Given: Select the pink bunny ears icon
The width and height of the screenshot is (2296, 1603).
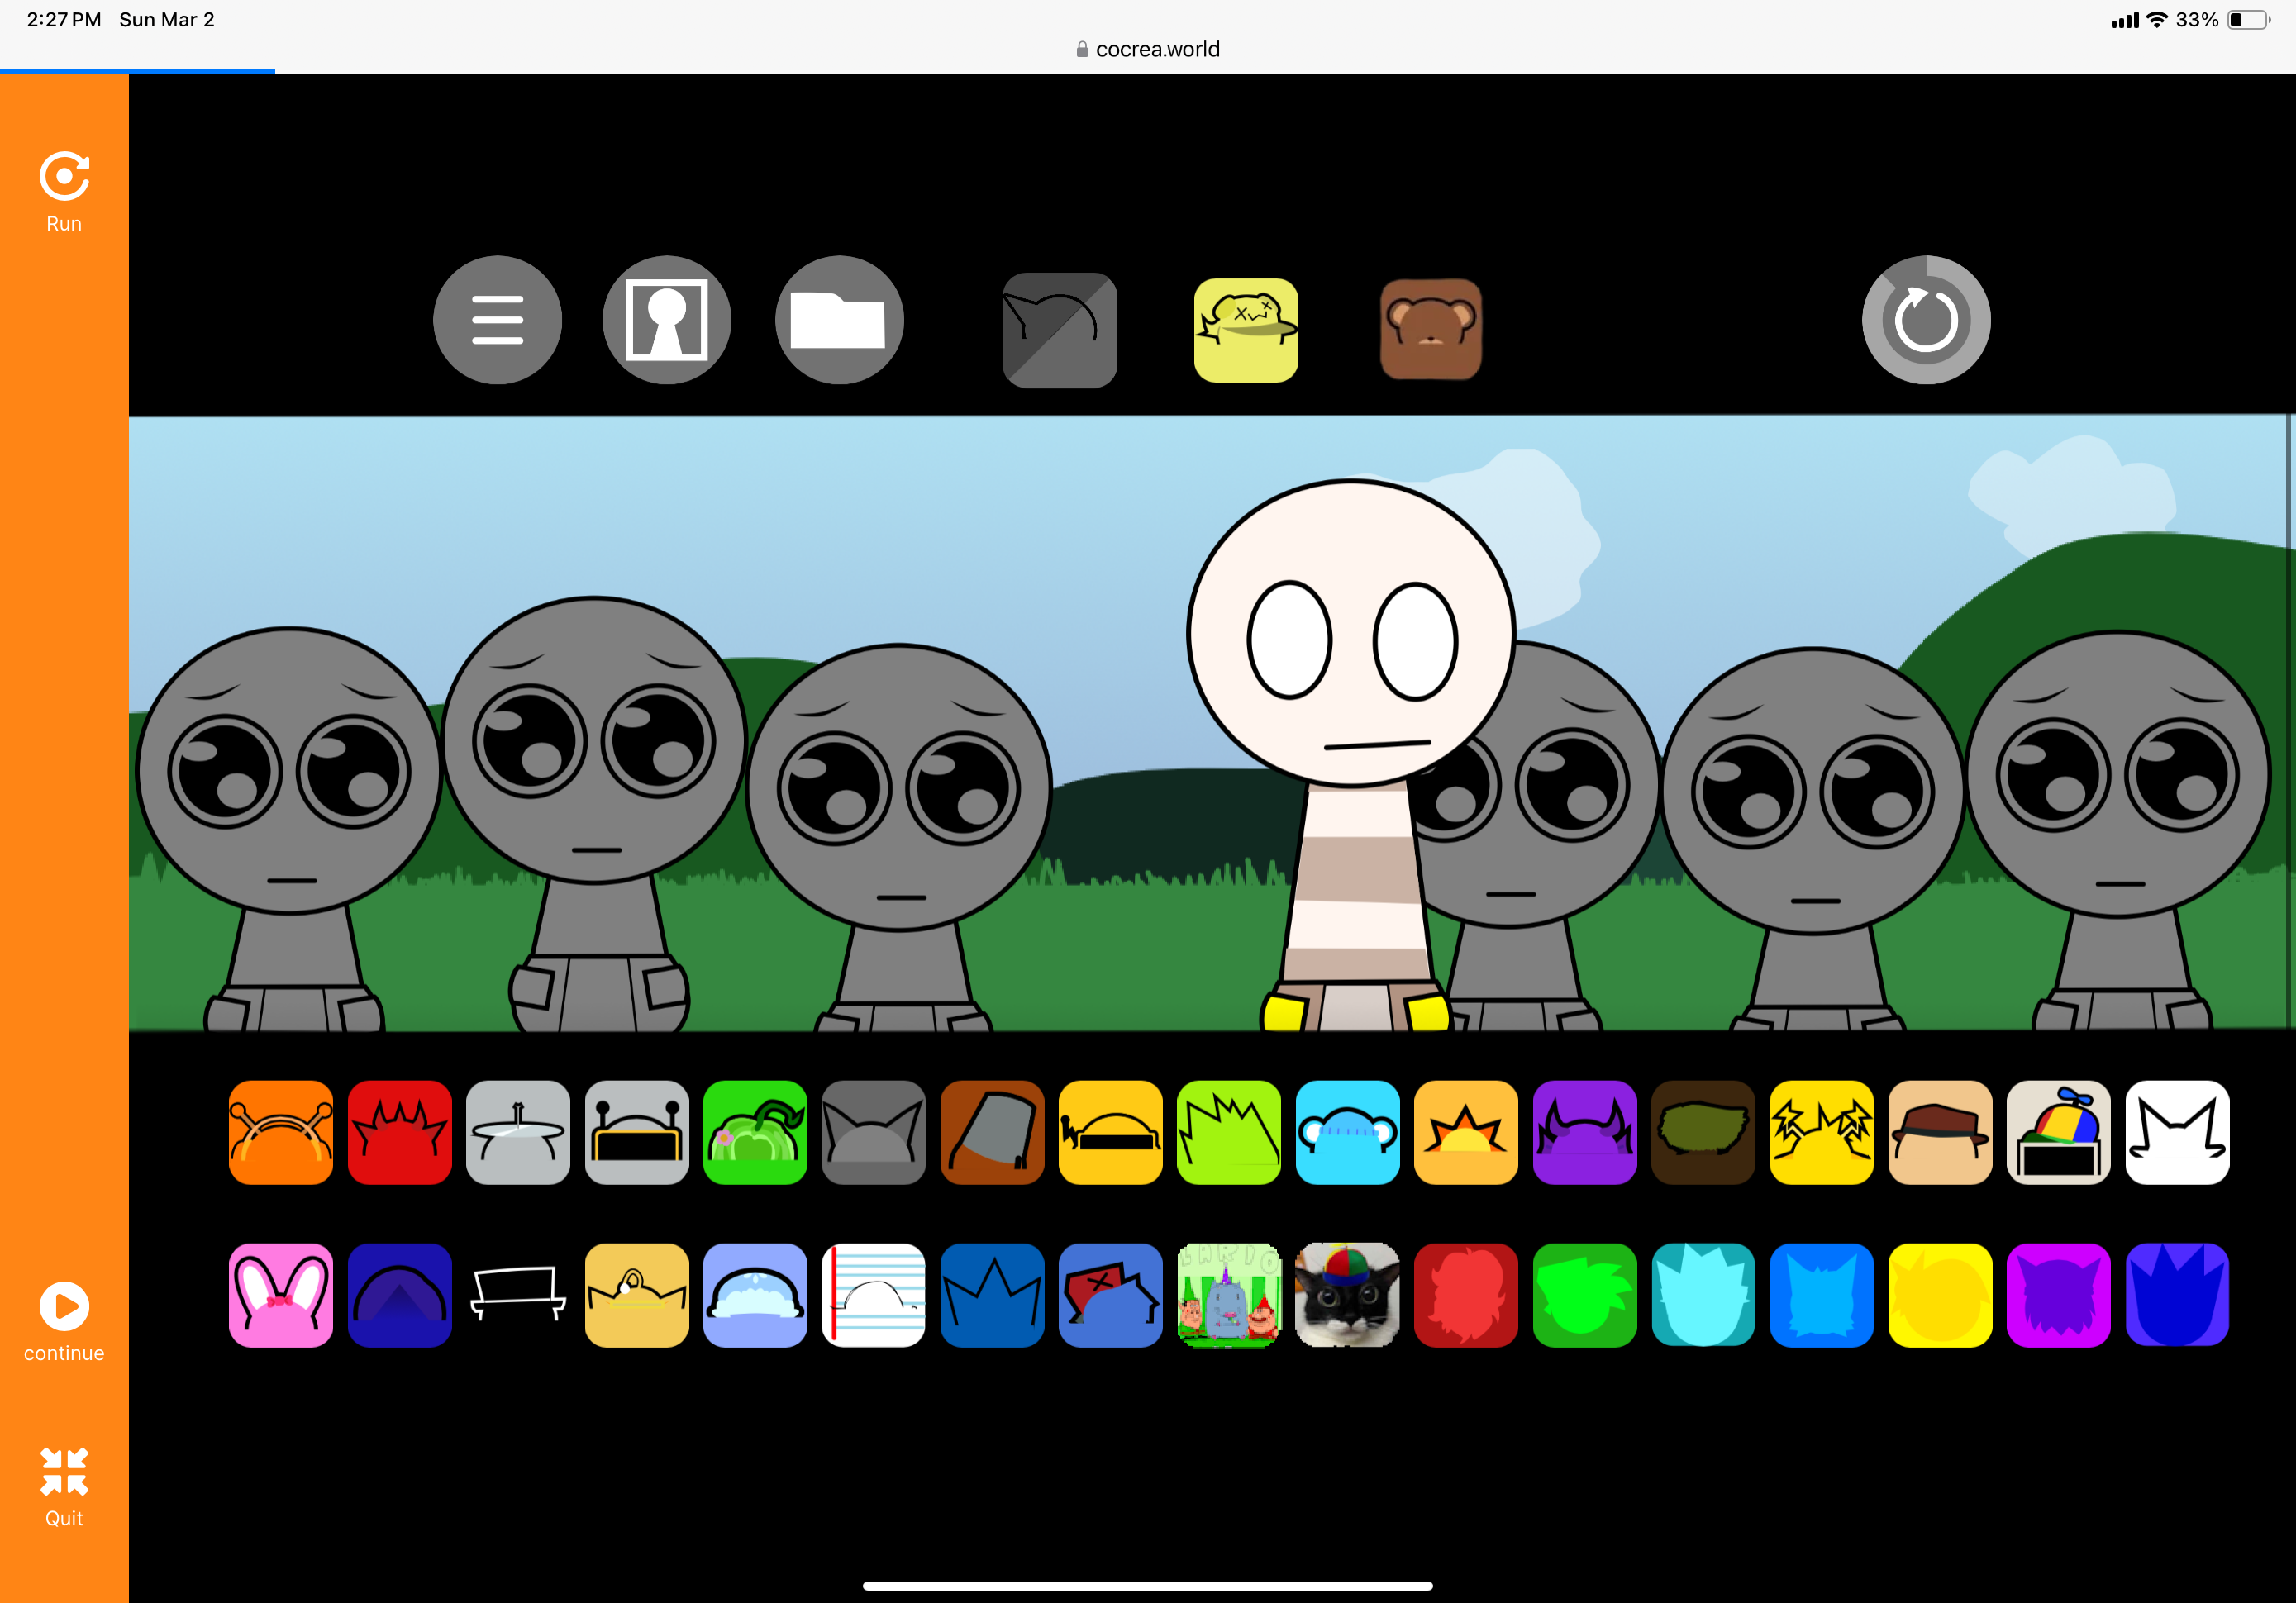Looking at the screenshot, I should [x=280, y=1295].
